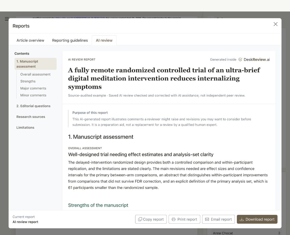
Task: Go to Overall assessment in Contents
Action: tap(35, 74)
